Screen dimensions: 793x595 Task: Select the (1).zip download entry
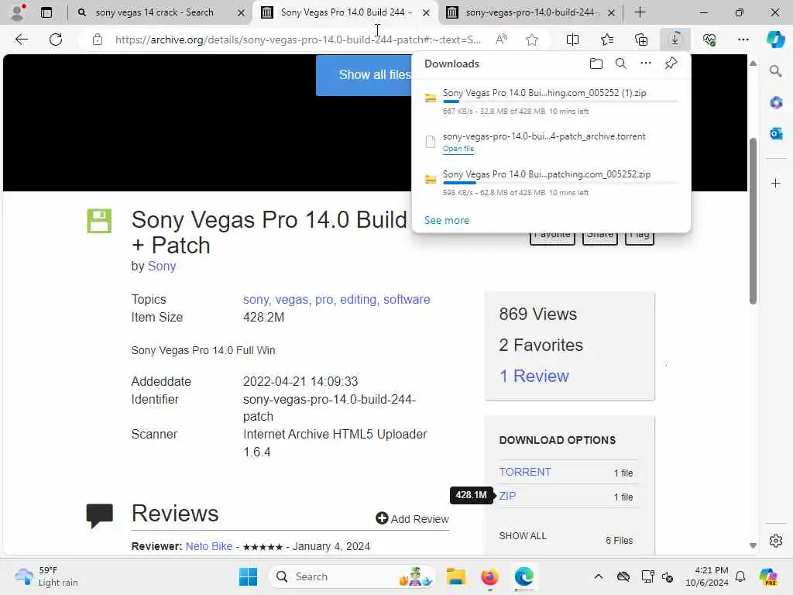[x=551, y=101]
